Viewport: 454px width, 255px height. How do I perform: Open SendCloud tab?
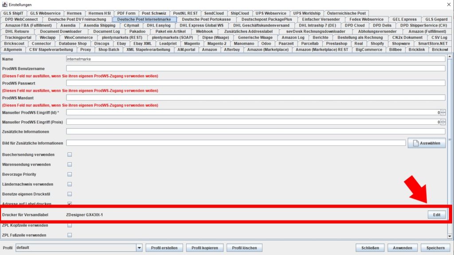point(214,13)
